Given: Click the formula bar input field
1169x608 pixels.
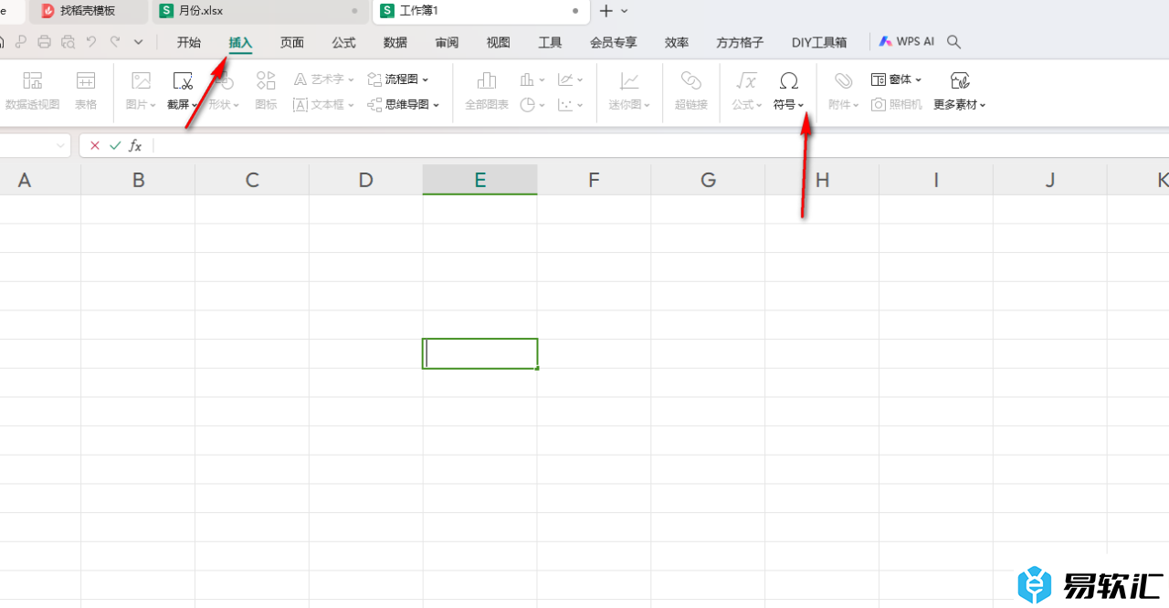Looking at the screenshot, I should [x=659, y=146].
